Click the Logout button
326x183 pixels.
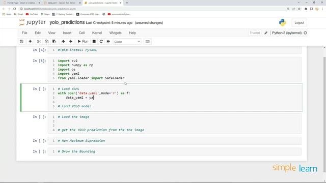(299, 22)
